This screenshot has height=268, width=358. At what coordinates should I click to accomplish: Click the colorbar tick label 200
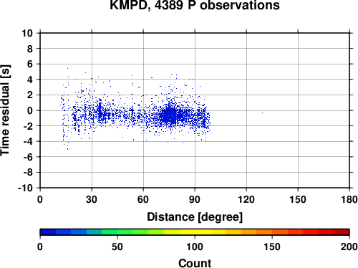click(x=349, y=247)
